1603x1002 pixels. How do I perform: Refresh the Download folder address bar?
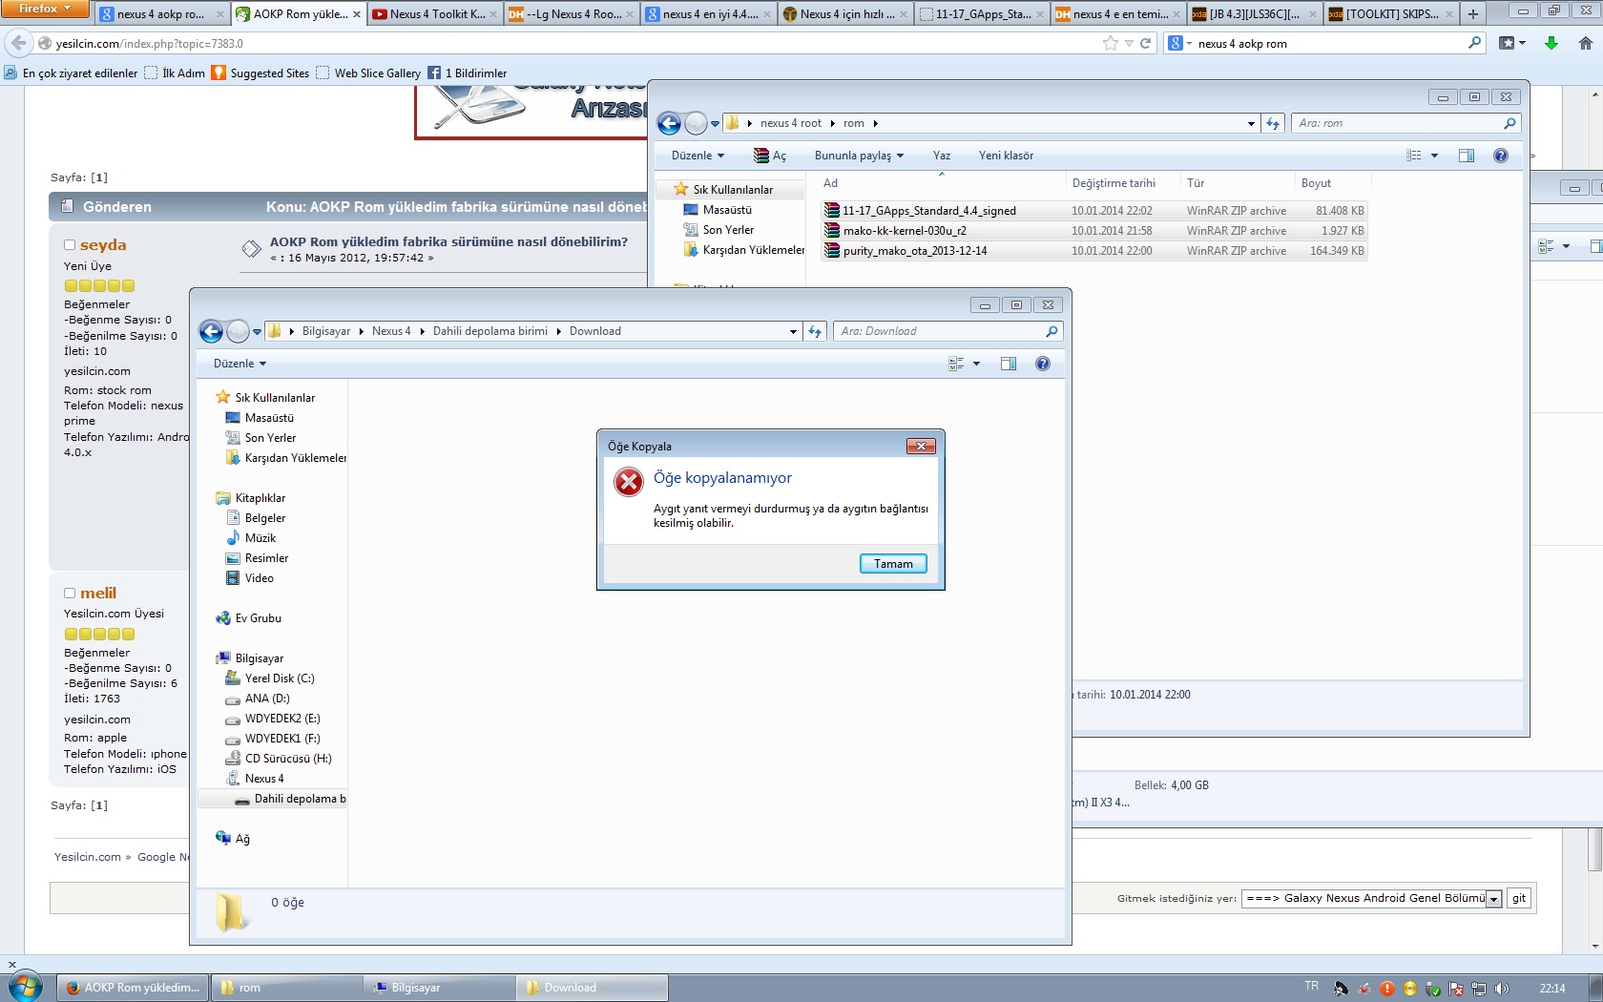coord(815,331)
